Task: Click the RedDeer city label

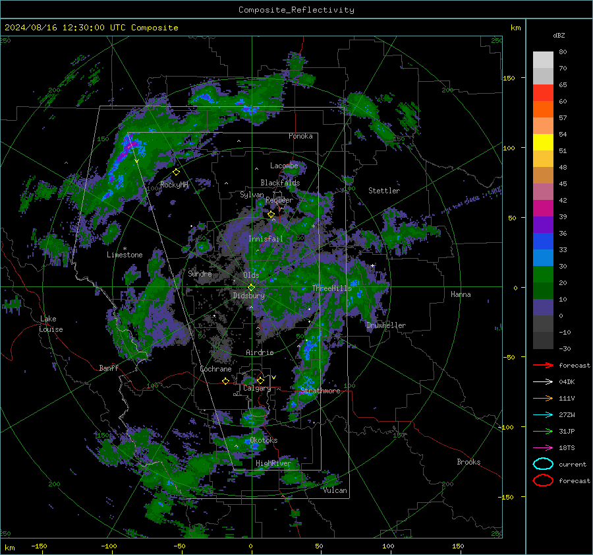Action: (x=279, y=200)
